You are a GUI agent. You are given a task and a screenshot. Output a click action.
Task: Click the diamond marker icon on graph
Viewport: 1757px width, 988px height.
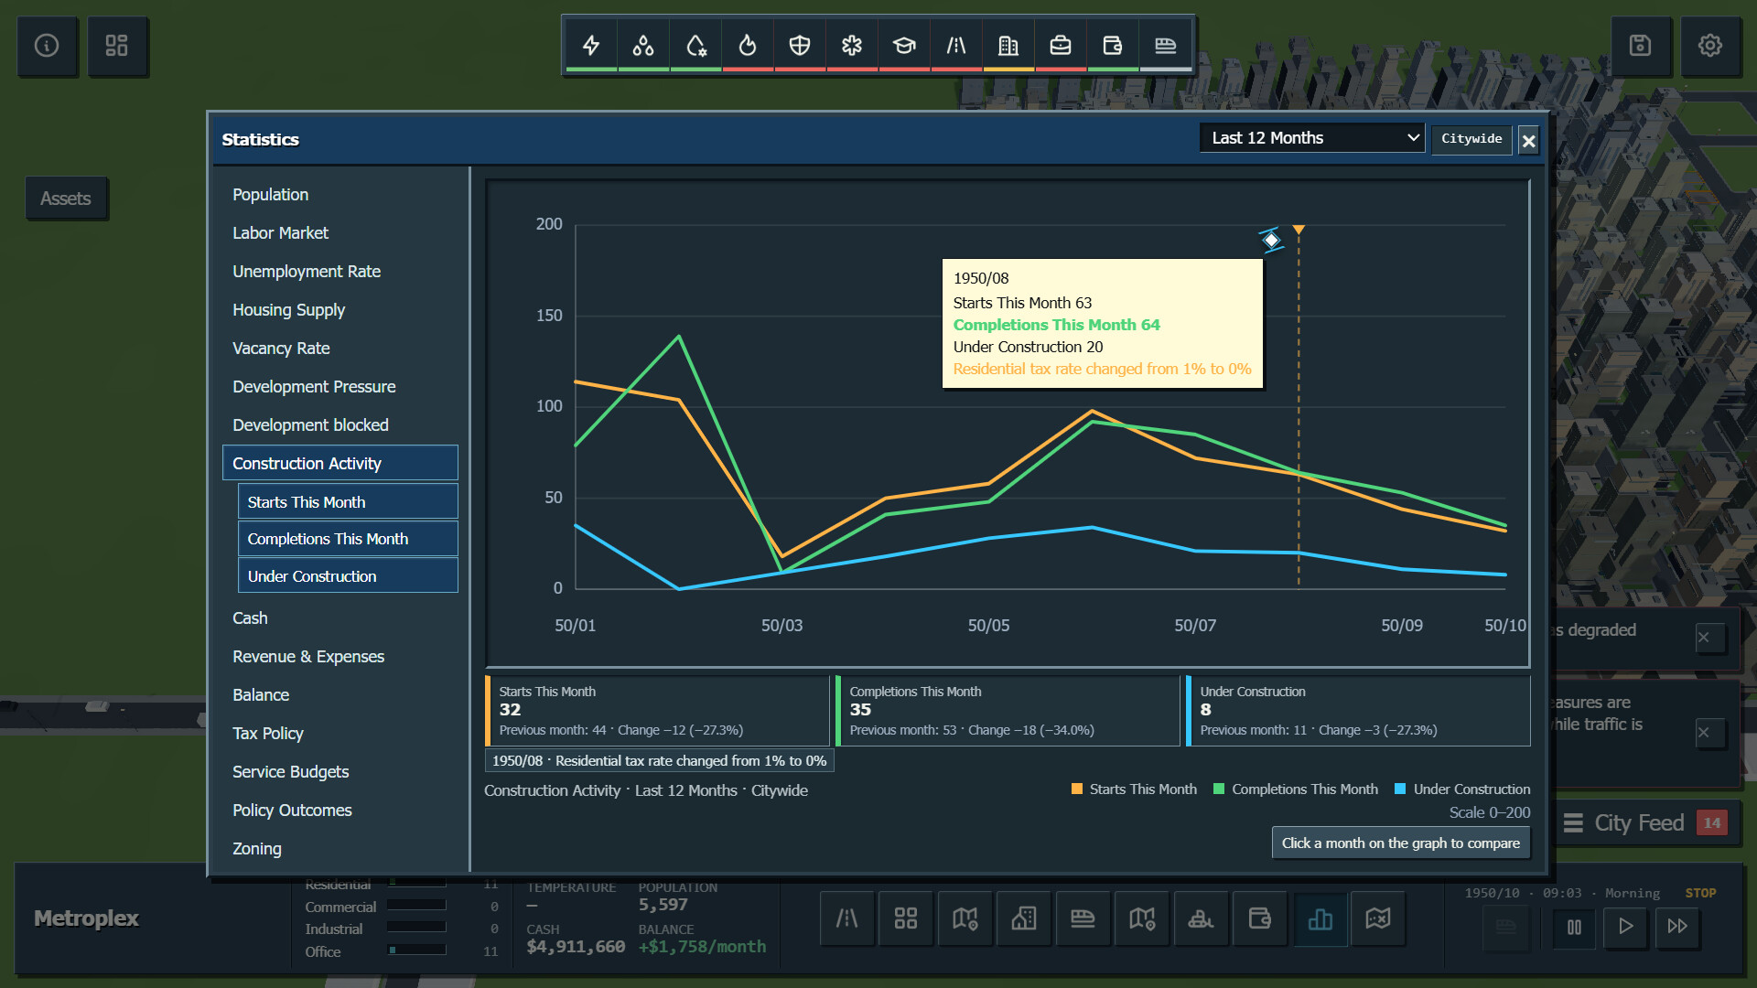pos(1271,240)
